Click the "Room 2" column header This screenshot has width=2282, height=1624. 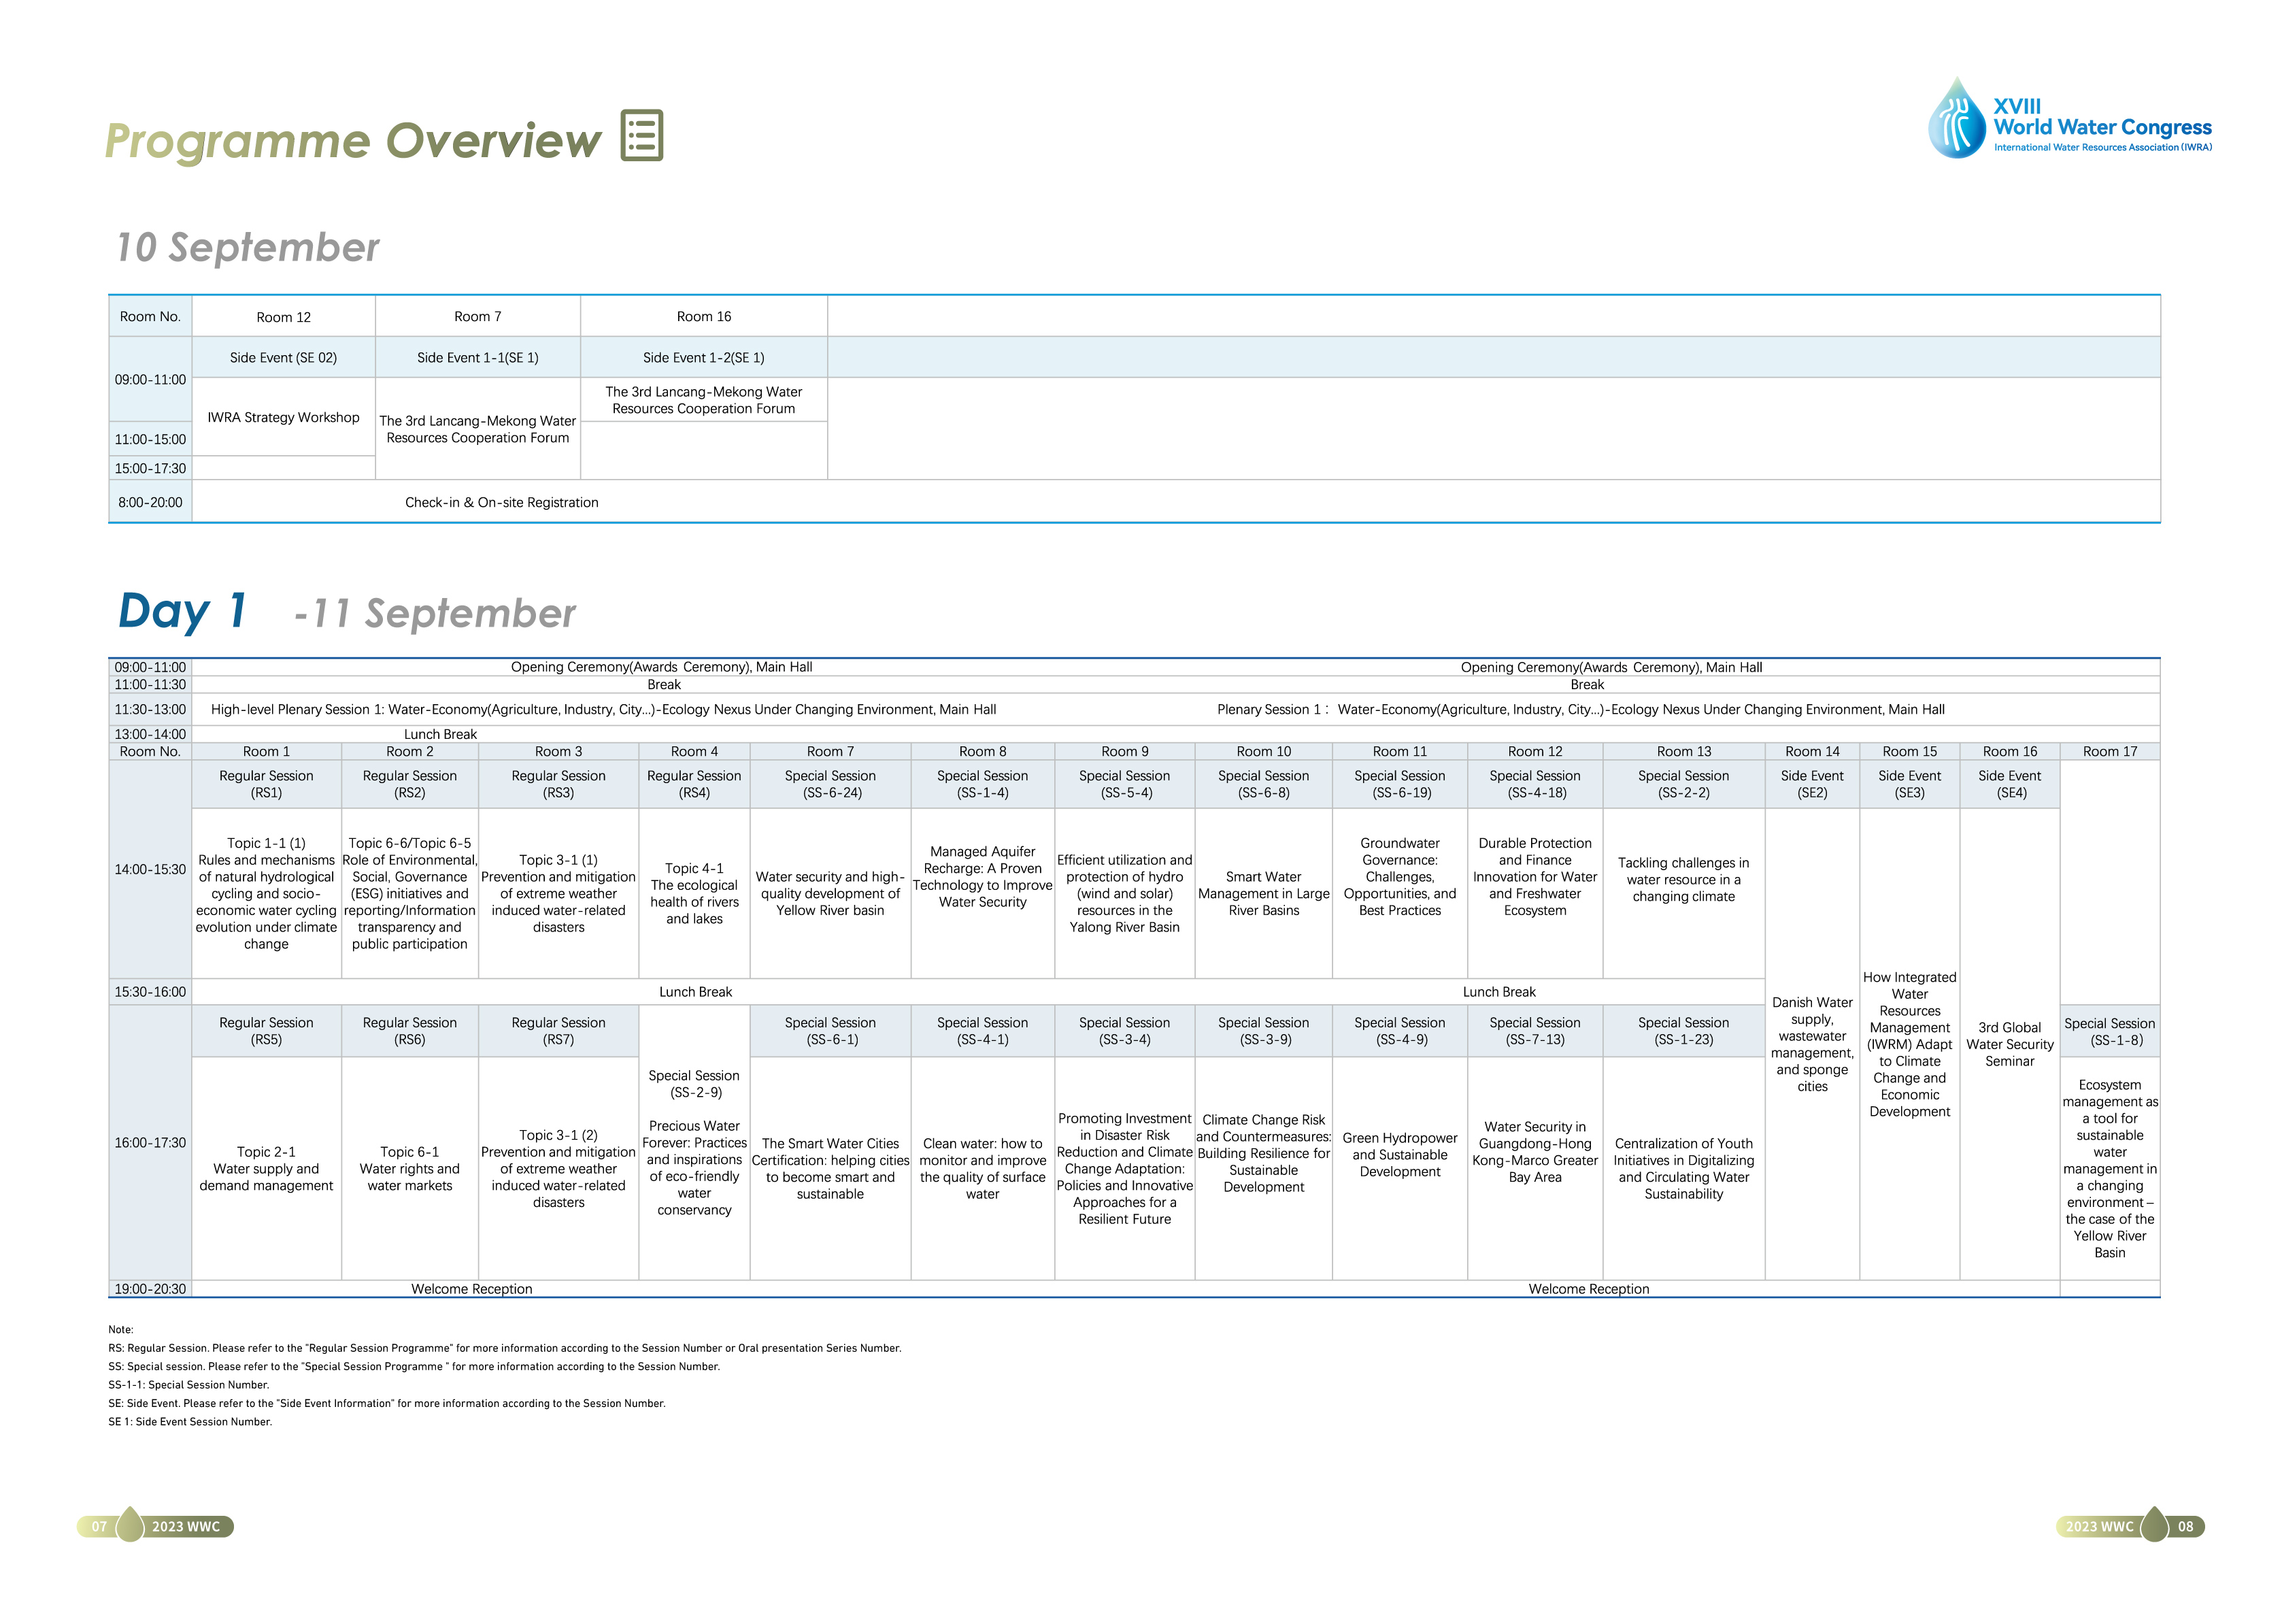410,751
